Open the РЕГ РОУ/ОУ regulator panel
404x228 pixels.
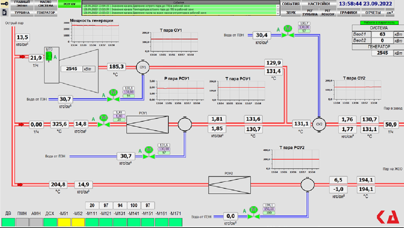pos(328,12)
